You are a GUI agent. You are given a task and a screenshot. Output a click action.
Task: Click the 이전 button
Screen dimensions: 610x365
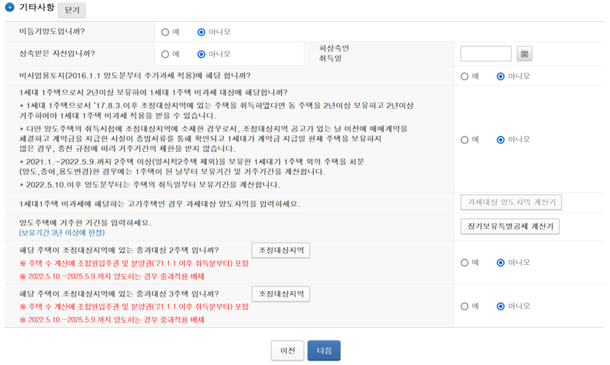tap(288, 351)
